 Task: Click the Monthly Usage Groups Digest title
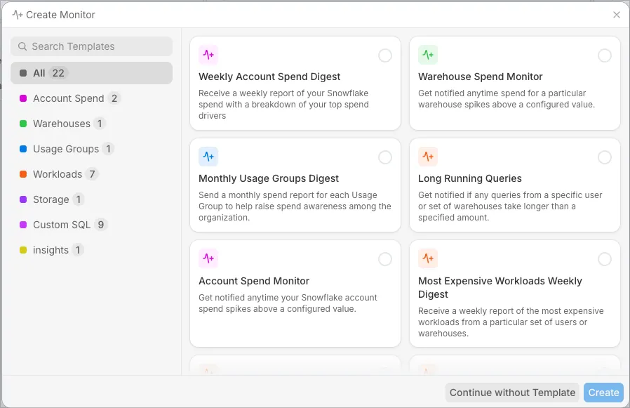(x=269, y=178)
